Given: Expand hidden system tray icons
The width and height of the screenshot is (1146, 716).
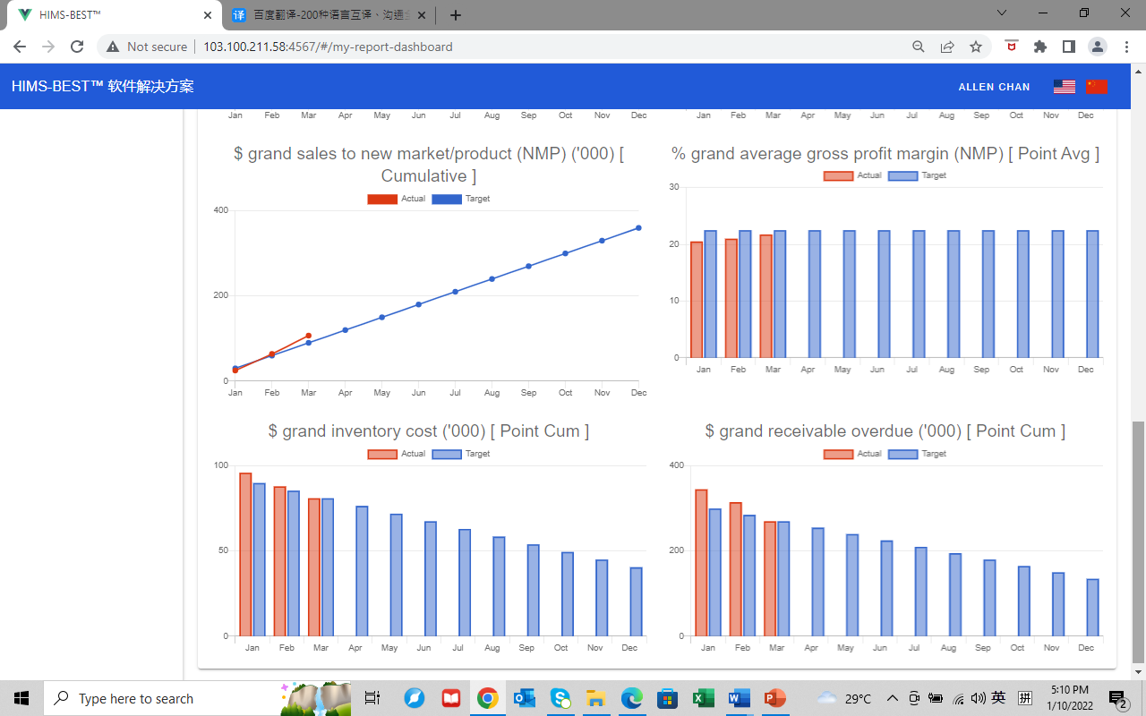Looking at the screenshot, I should point(892,698).
